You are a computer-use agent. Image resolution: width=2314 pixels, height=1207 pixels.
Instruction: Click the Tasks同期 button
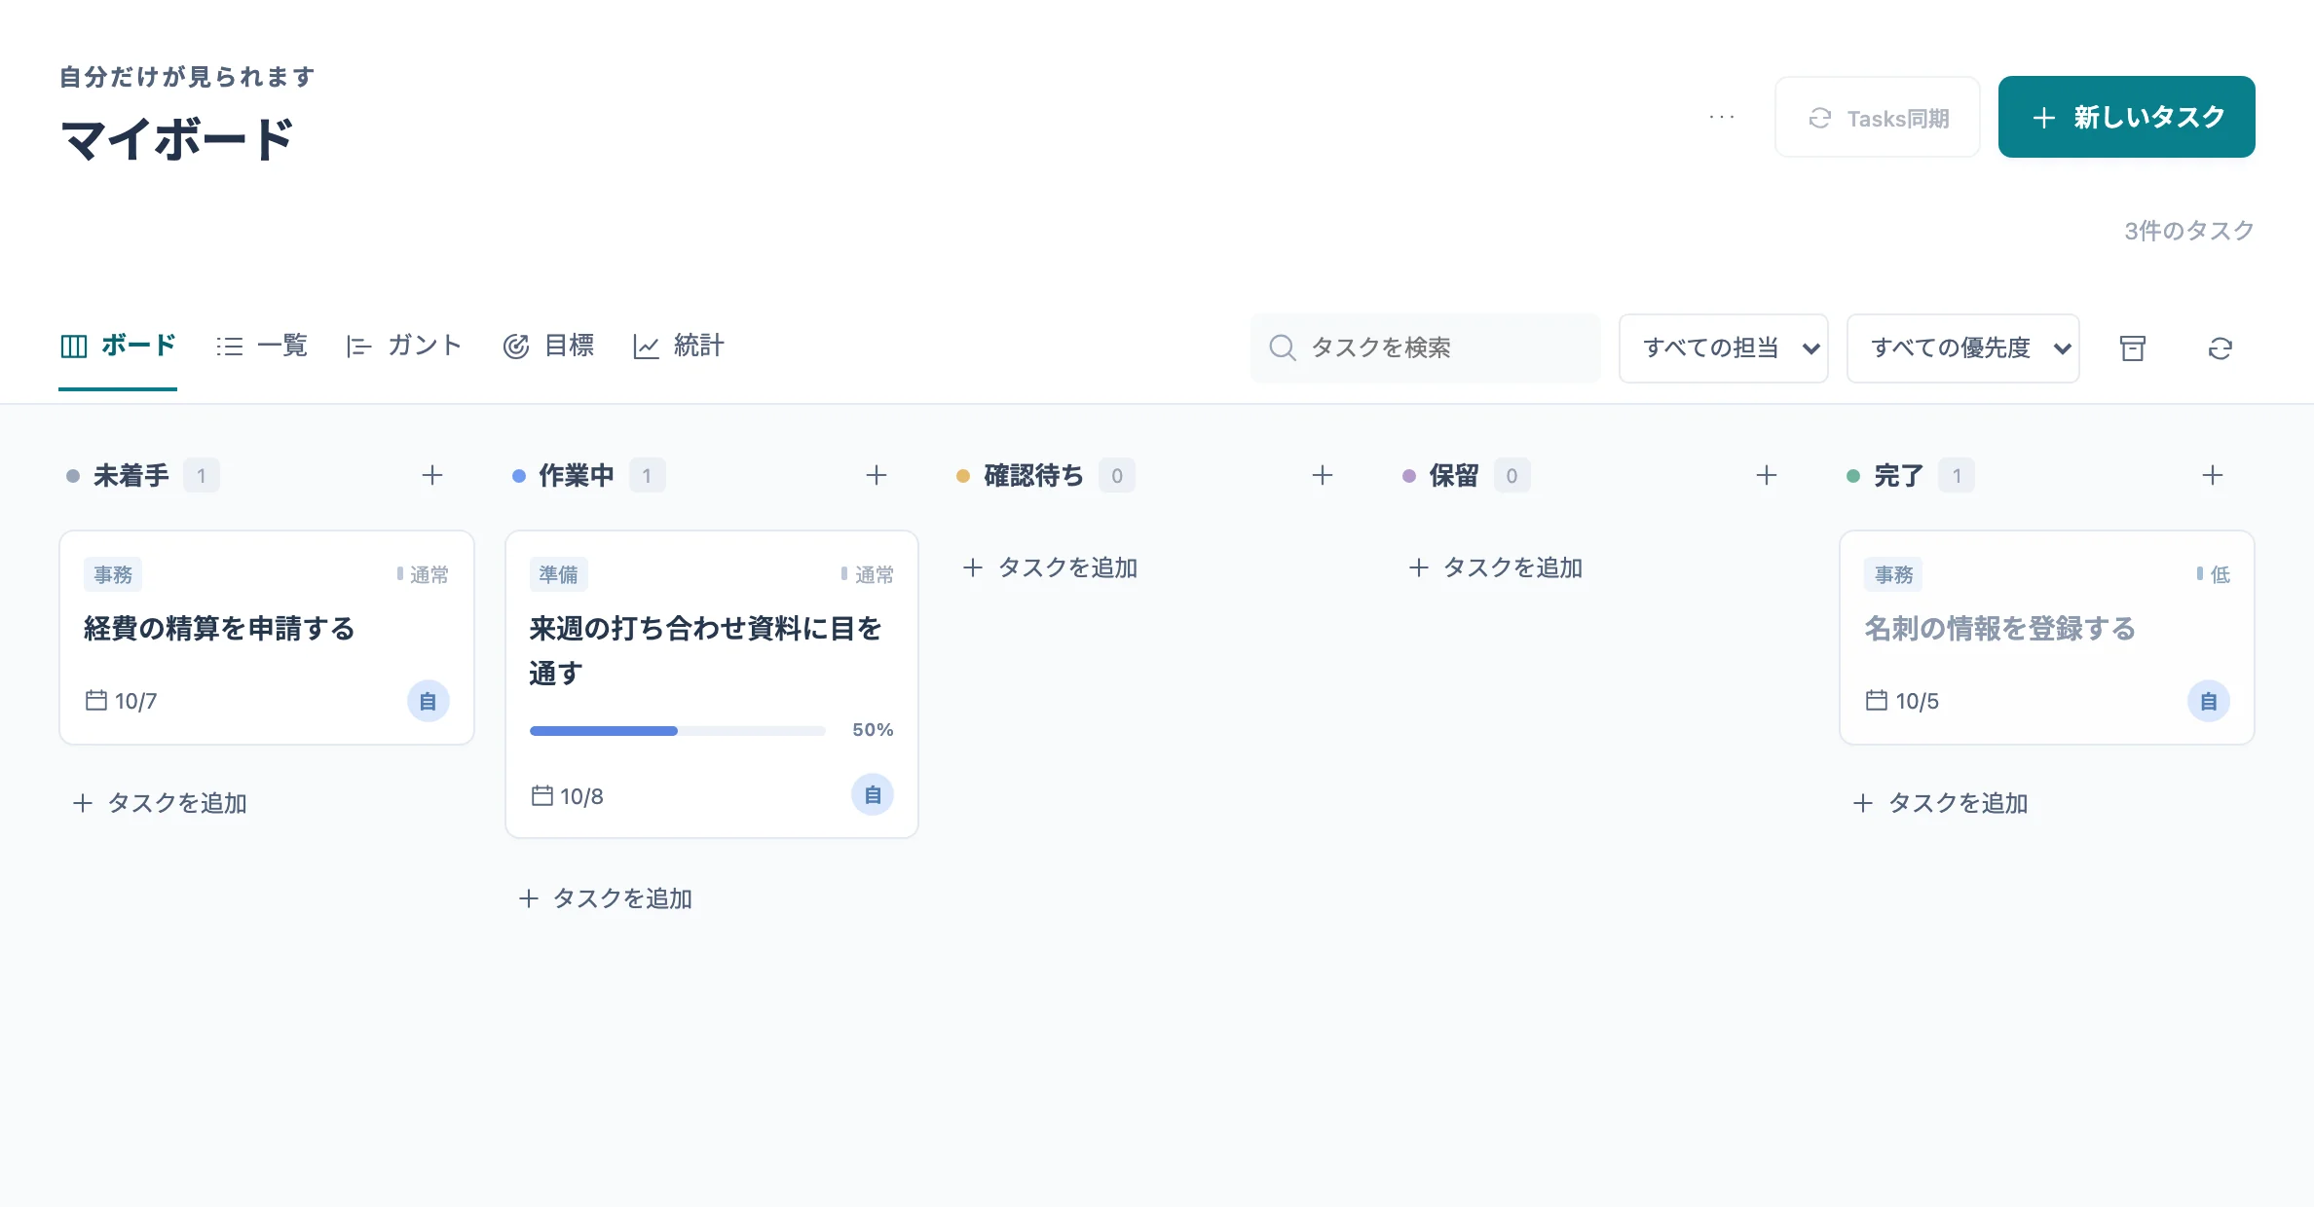[x=1878, y=117]
